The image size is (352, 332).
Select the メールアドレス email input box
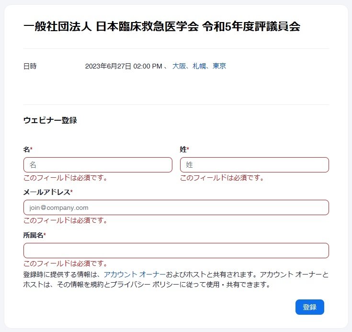[x=176, y=207]
